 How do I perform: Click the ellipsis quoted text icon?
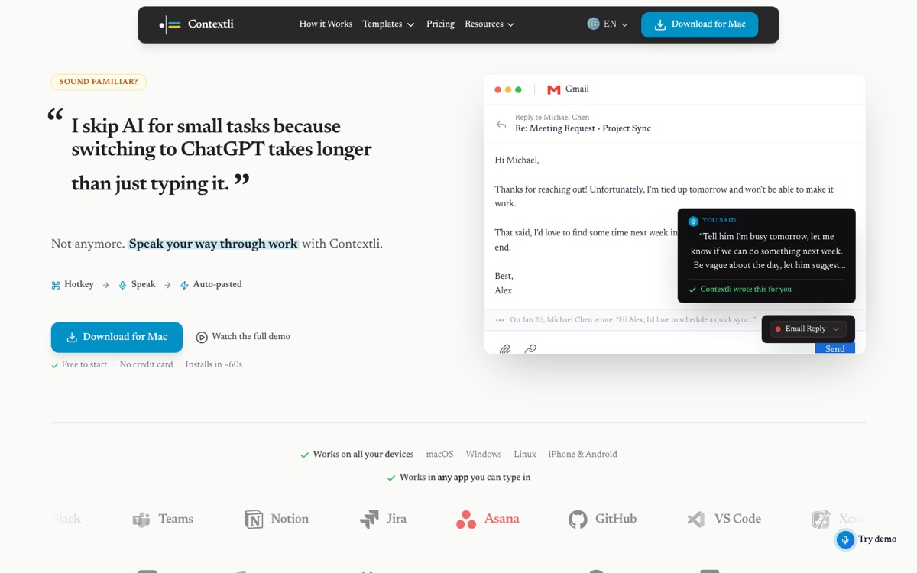[500, 320]
